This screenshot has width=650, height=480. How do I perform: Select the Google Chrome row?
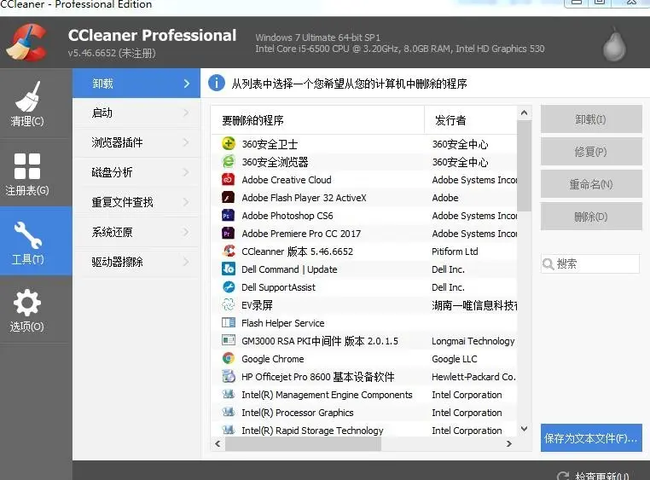364,359
